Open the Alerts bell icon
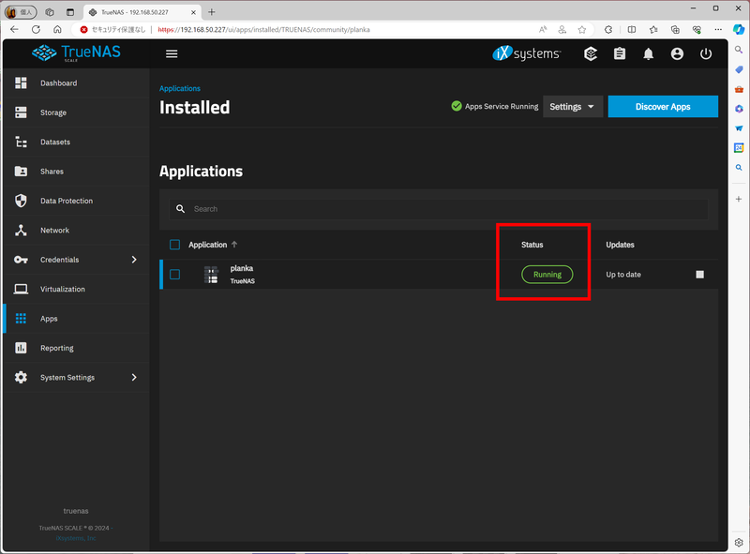This screenshot has width=750, height=554. (x=648, y=53)
